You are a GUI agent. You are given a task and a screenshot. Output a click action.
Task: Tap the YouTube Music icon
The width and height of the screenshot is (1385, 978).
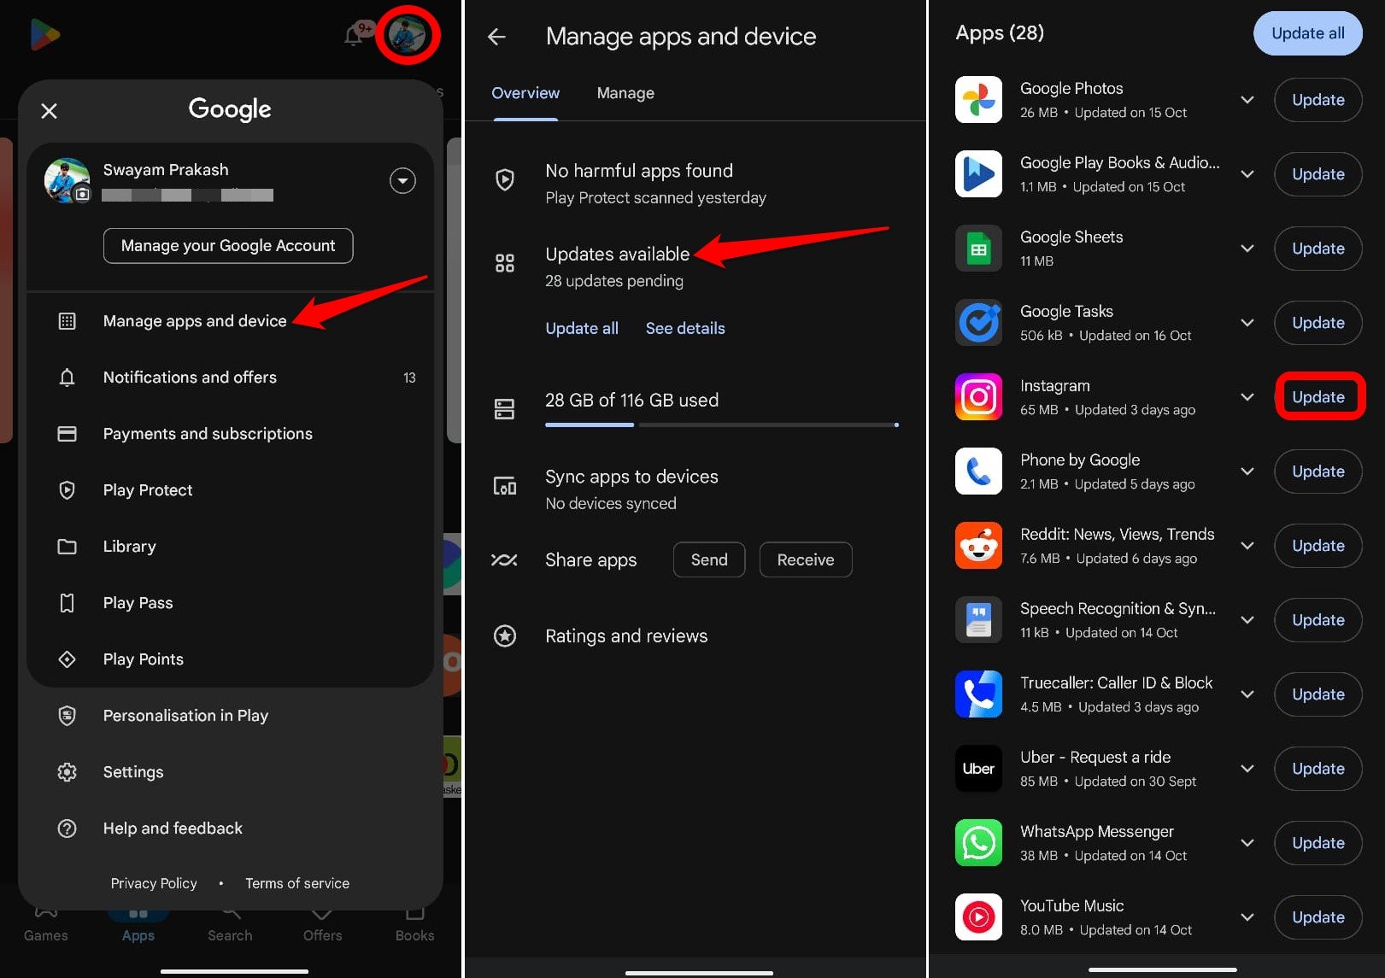(978, 917)
